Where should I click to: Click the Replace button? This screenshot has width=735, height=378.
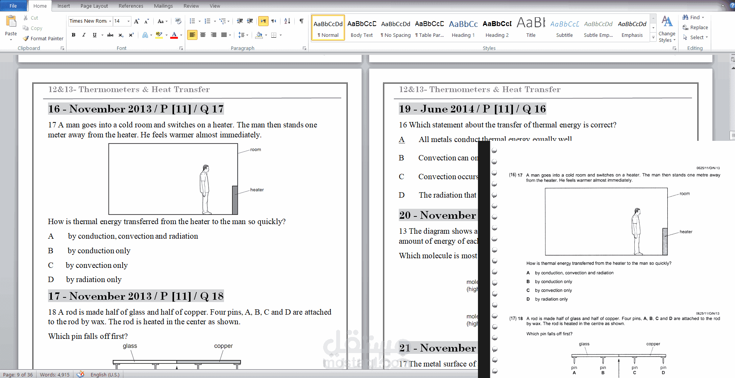pos(695,28)
